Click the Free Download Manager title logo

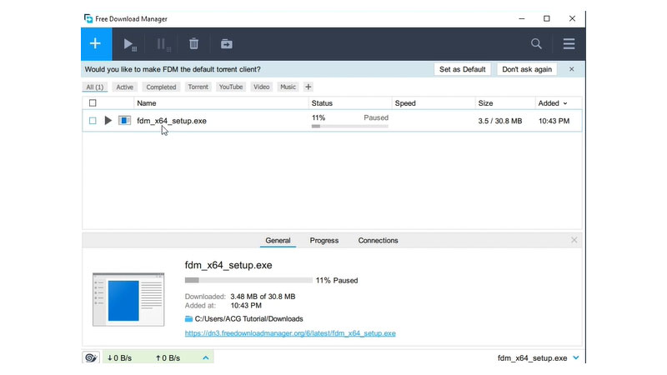(x=88, y=18)
